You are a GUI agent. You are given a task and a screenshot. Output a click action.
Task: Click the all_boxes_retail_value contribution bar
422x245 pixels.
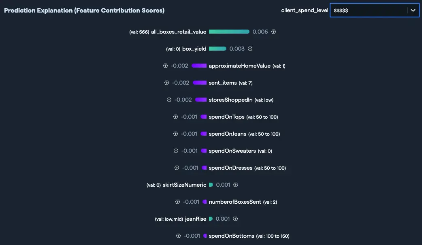click(229, 32)
